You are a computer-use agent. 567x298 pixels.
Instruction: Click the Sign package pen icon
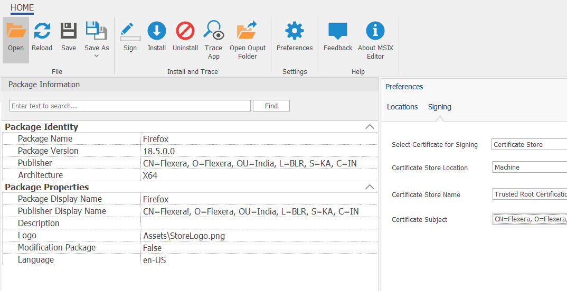(130, 32)
